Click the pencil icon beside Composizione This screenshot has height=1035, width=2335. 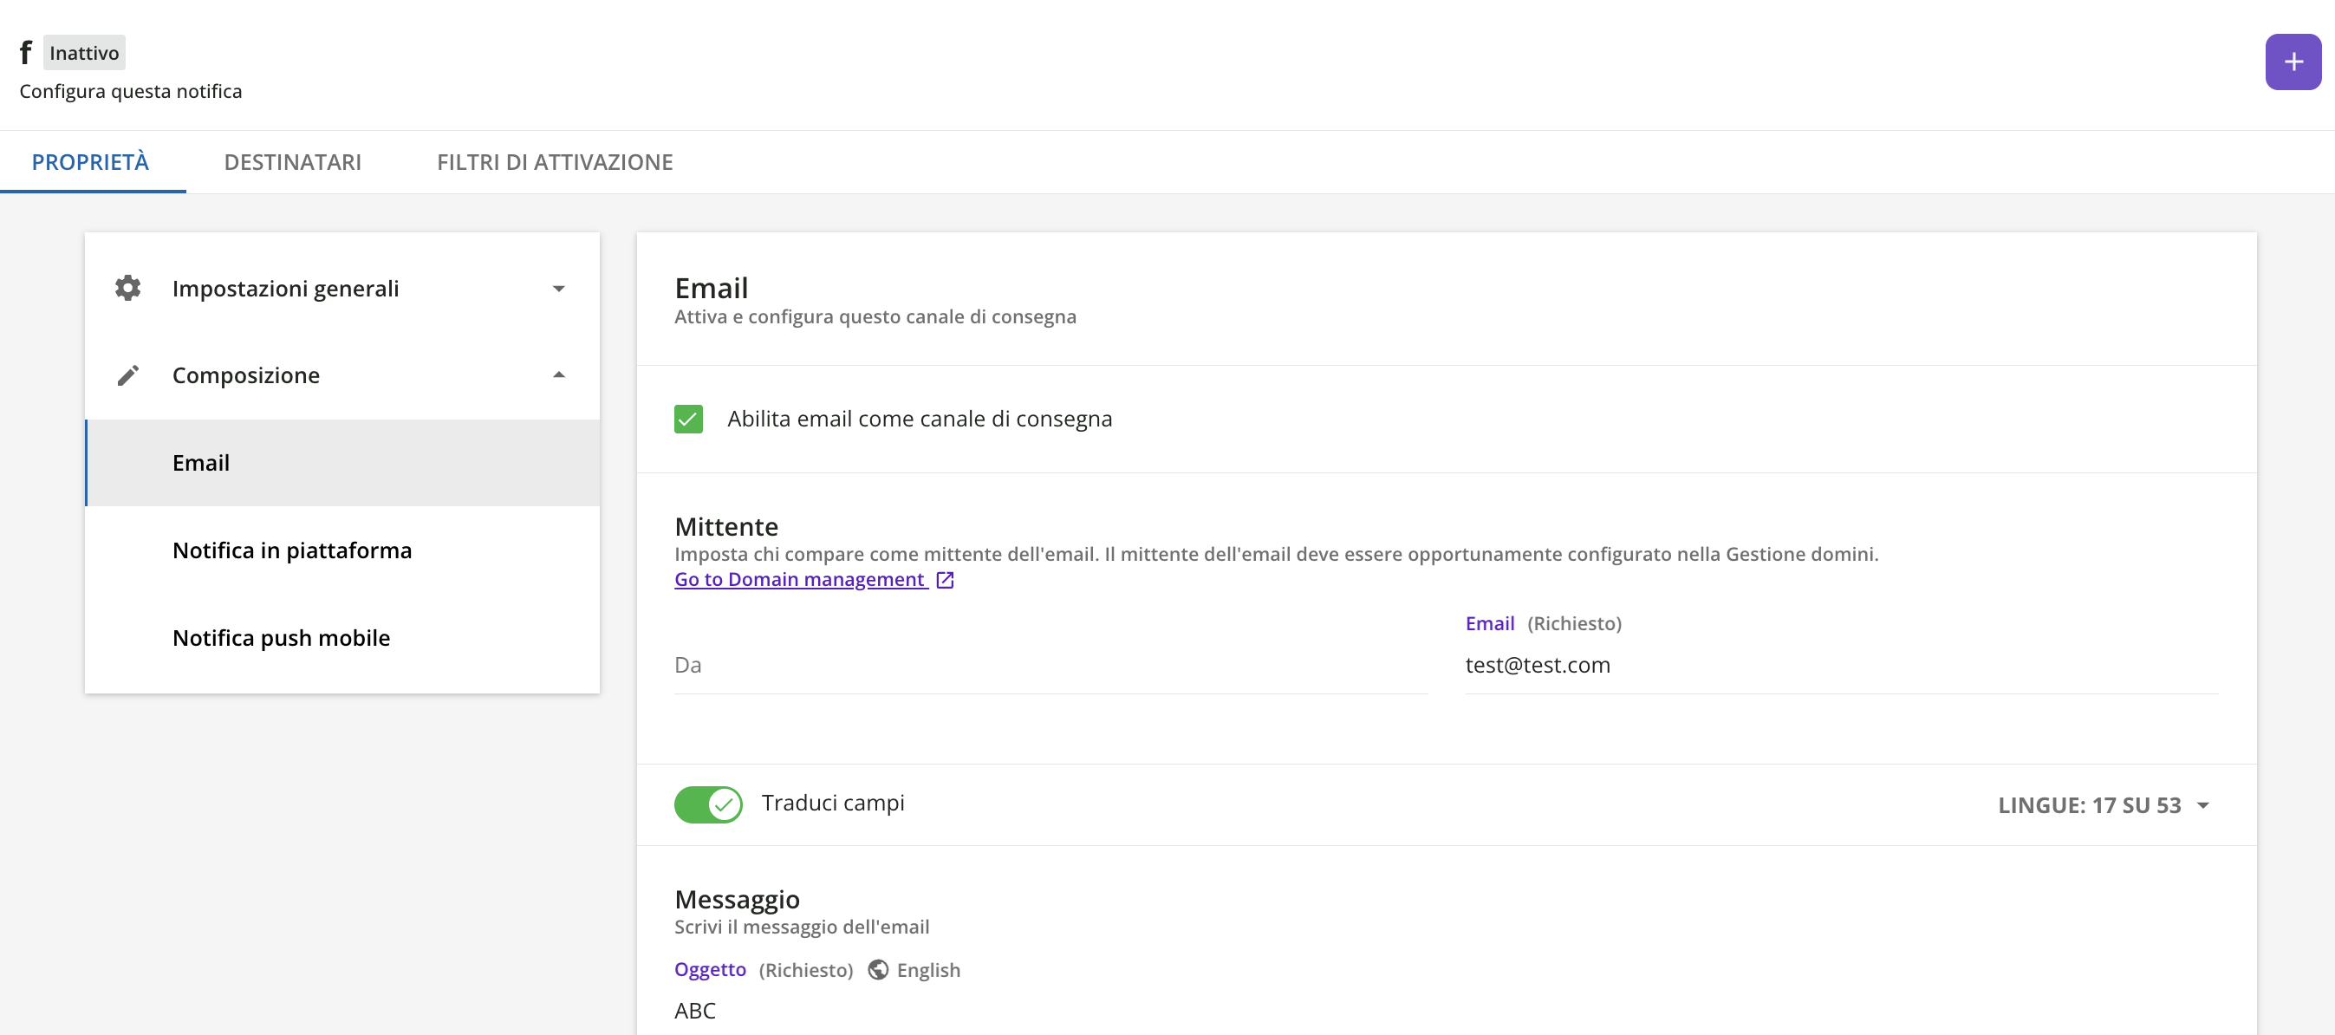point(127,375)
